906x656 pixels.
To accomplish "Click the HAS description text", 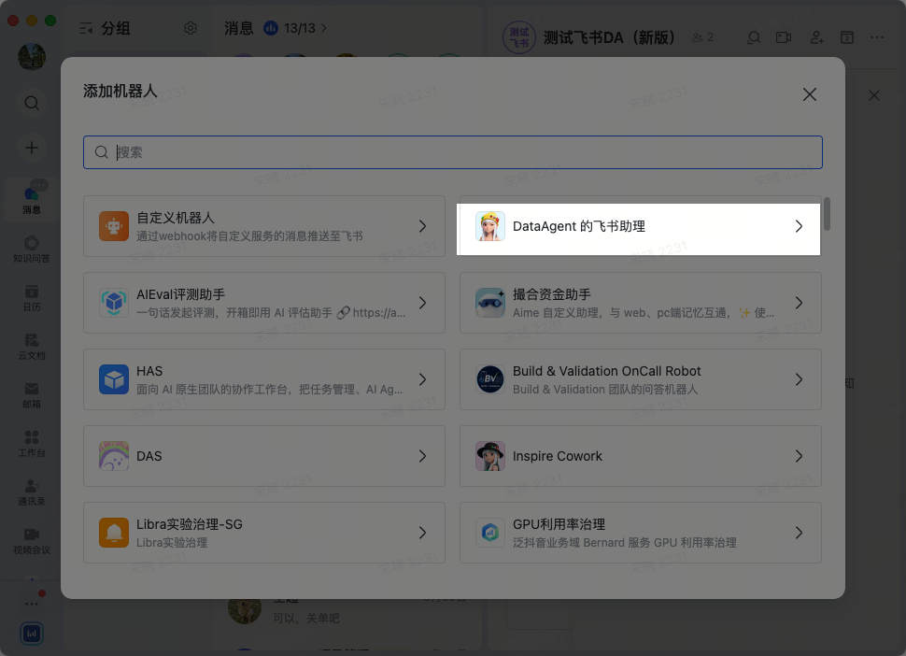I will pos(269,390).
